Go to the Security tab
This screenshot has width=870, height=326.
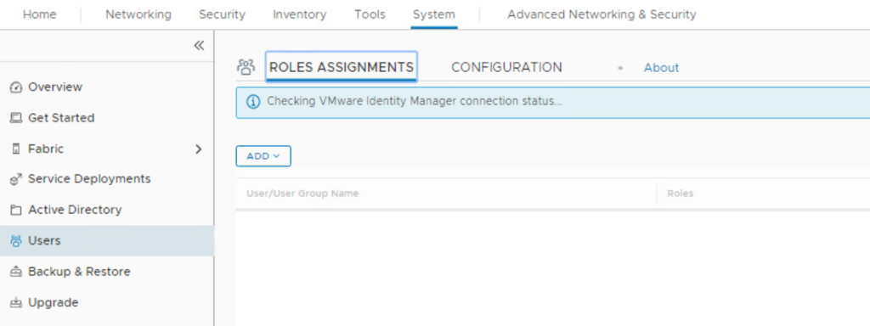222,14
